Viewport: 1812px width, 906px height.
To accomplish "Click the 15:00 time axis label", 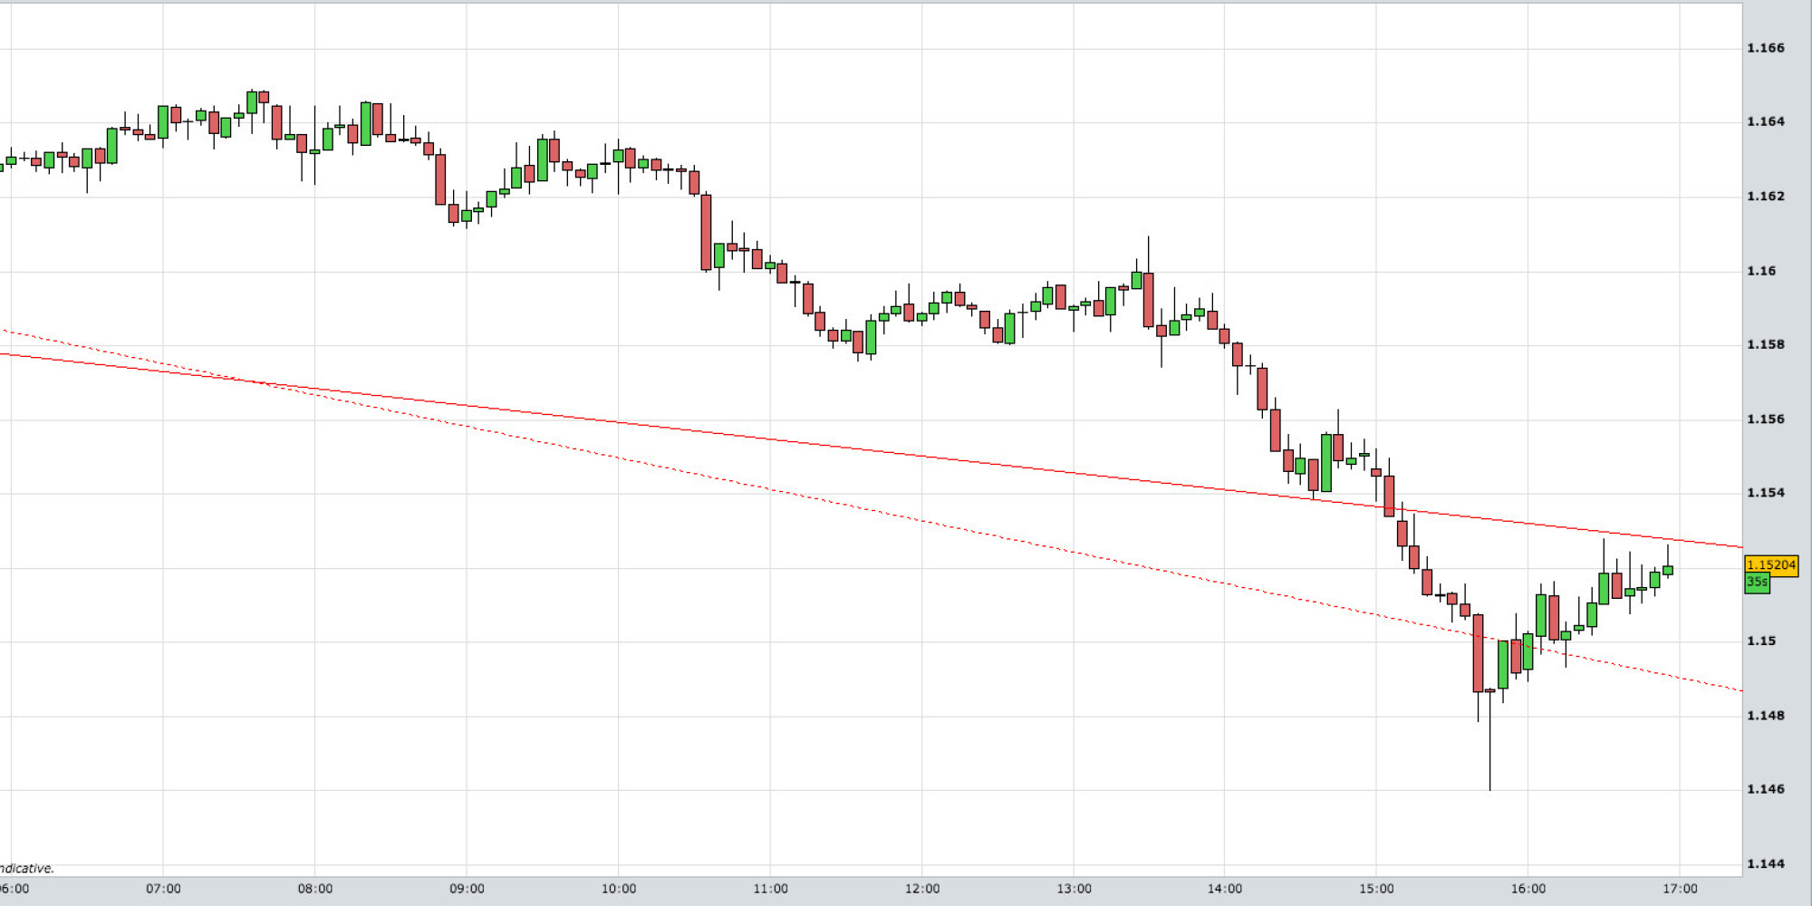I will point(1376,889).
